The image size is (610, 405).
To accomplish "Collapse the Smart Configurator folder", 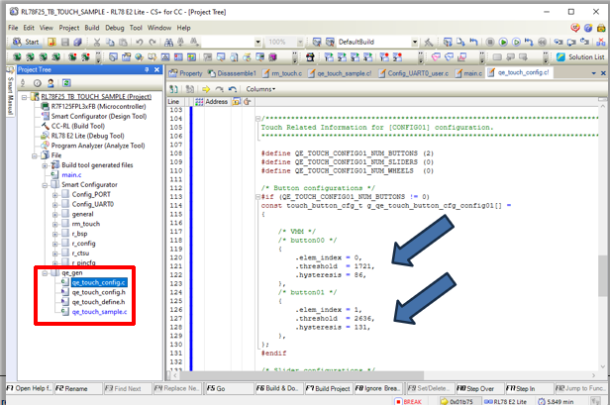I will (45, 184).
